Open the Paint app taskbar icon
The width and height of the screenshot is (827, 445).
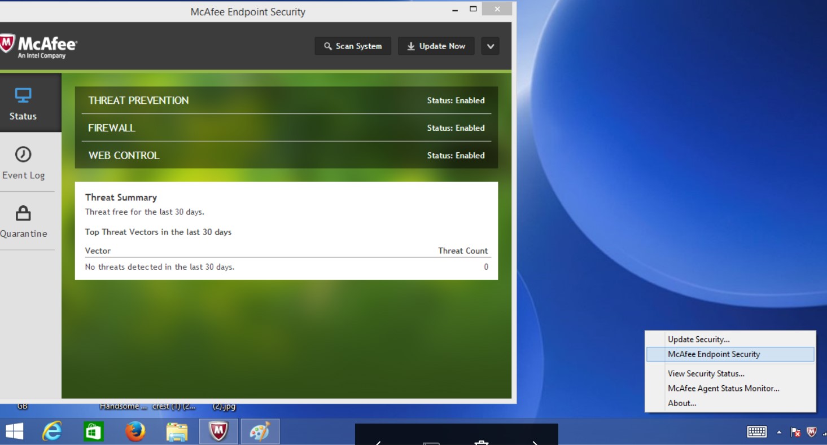pos(260,432)
